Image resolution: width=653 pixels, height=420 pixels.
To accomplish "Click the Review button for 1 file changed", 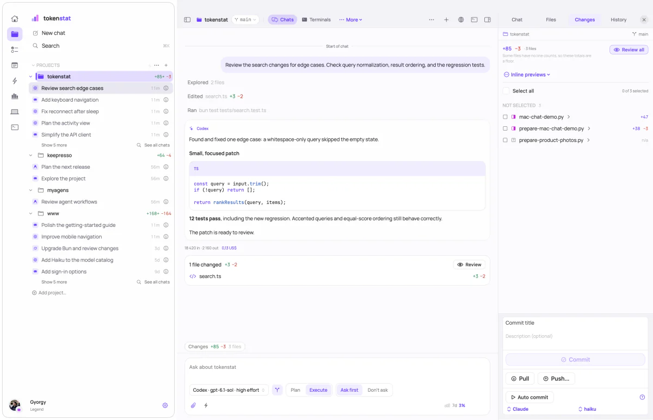I will pyautogui.click(x=469, y=264).
